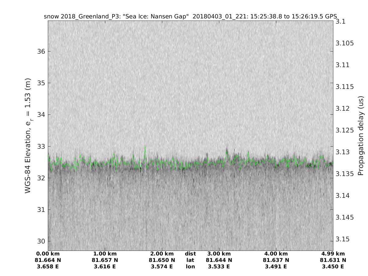Click the Propagation delay axis label
The width and height of the screenshot is (368, 276).
361,135
